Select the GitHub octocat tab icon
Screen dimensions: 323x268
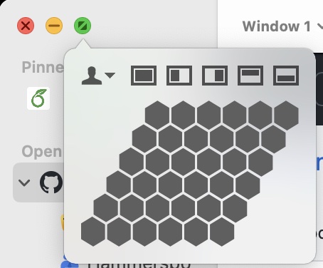[51, 182]
